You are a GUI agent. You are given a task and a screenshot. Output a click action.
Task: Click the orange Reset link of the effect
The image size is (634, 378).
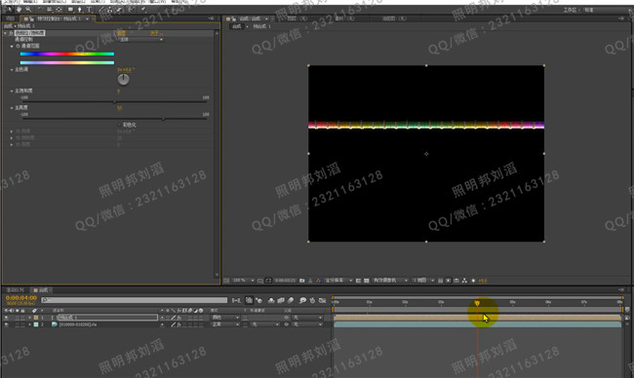pos(121,33)
